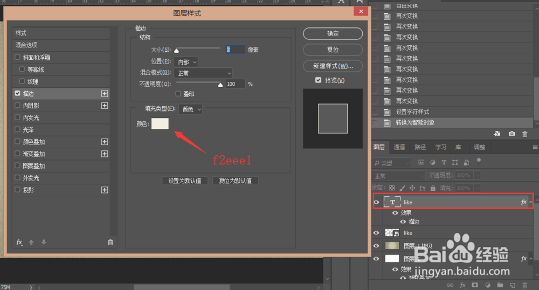The width and height of the screenshot is (539, 290).
Task: Open the 位置 position dropdown
Action: pos(186,62)
